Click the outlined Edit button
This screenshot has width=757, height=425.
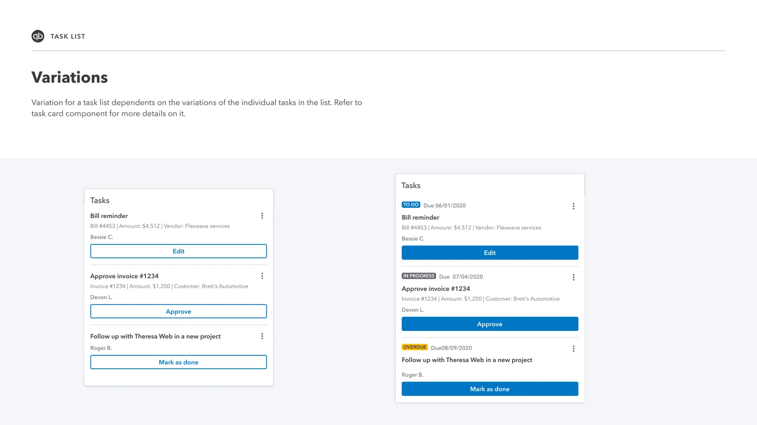click(178, 251)
